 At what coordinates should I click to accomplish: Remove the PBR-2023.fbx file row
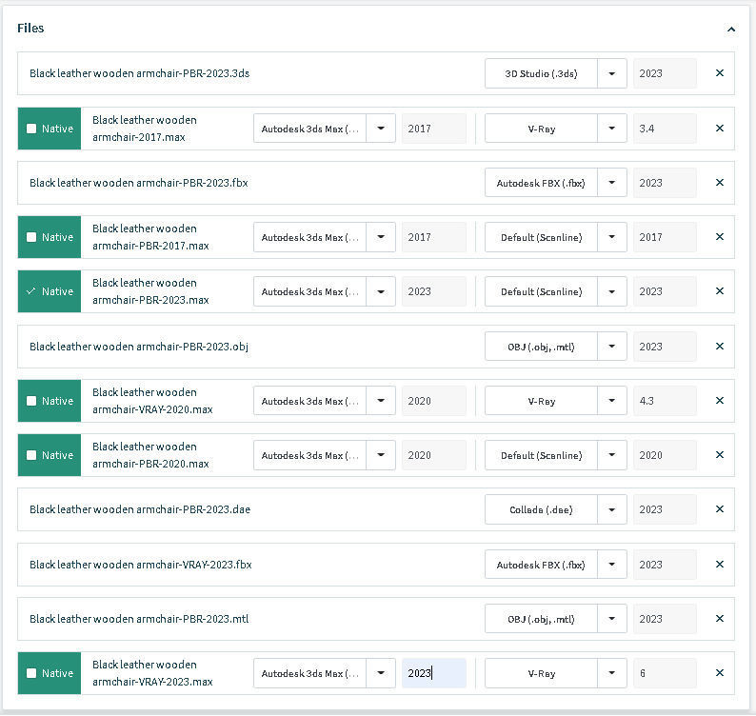point(719,183)
